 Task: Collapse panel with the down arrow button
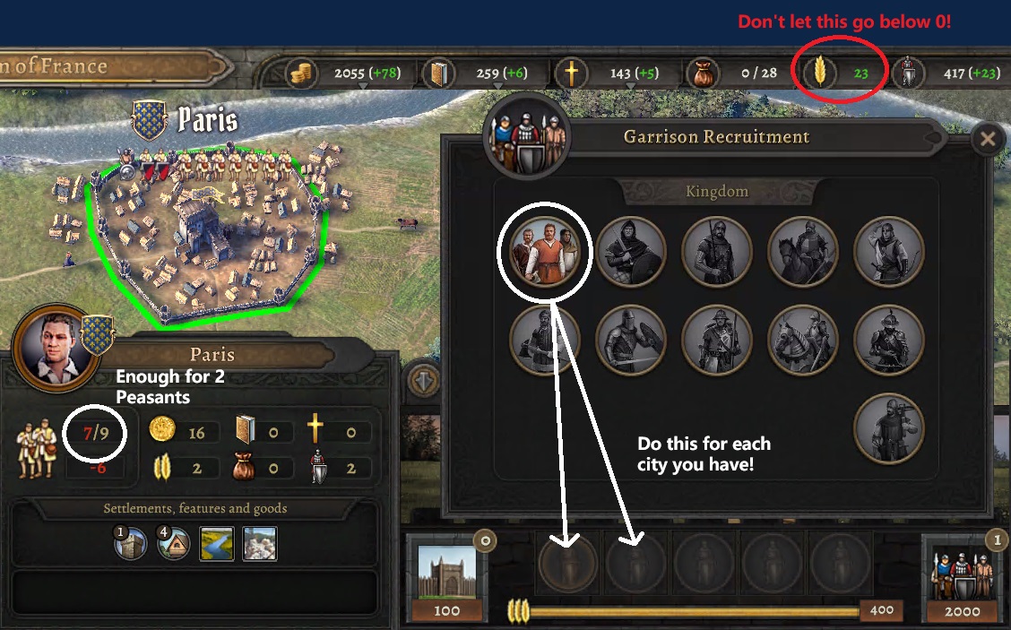424,382
